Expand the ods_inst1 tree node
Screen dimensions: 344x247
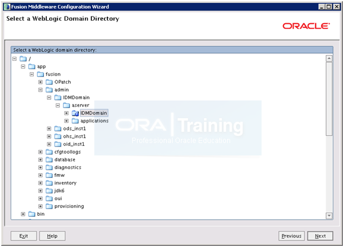pos(49,129)
